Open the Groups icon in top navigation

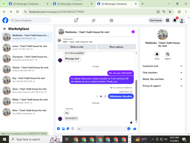[111, 20]
